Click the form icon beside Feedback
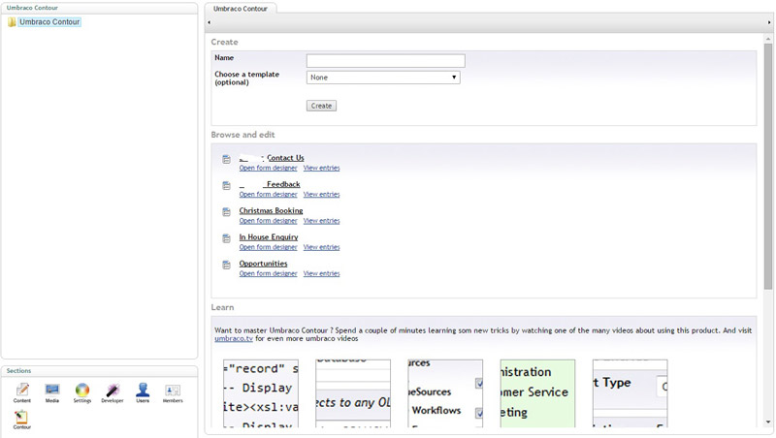The height and width of the screenshot is (438, 776). click(226, 185)
